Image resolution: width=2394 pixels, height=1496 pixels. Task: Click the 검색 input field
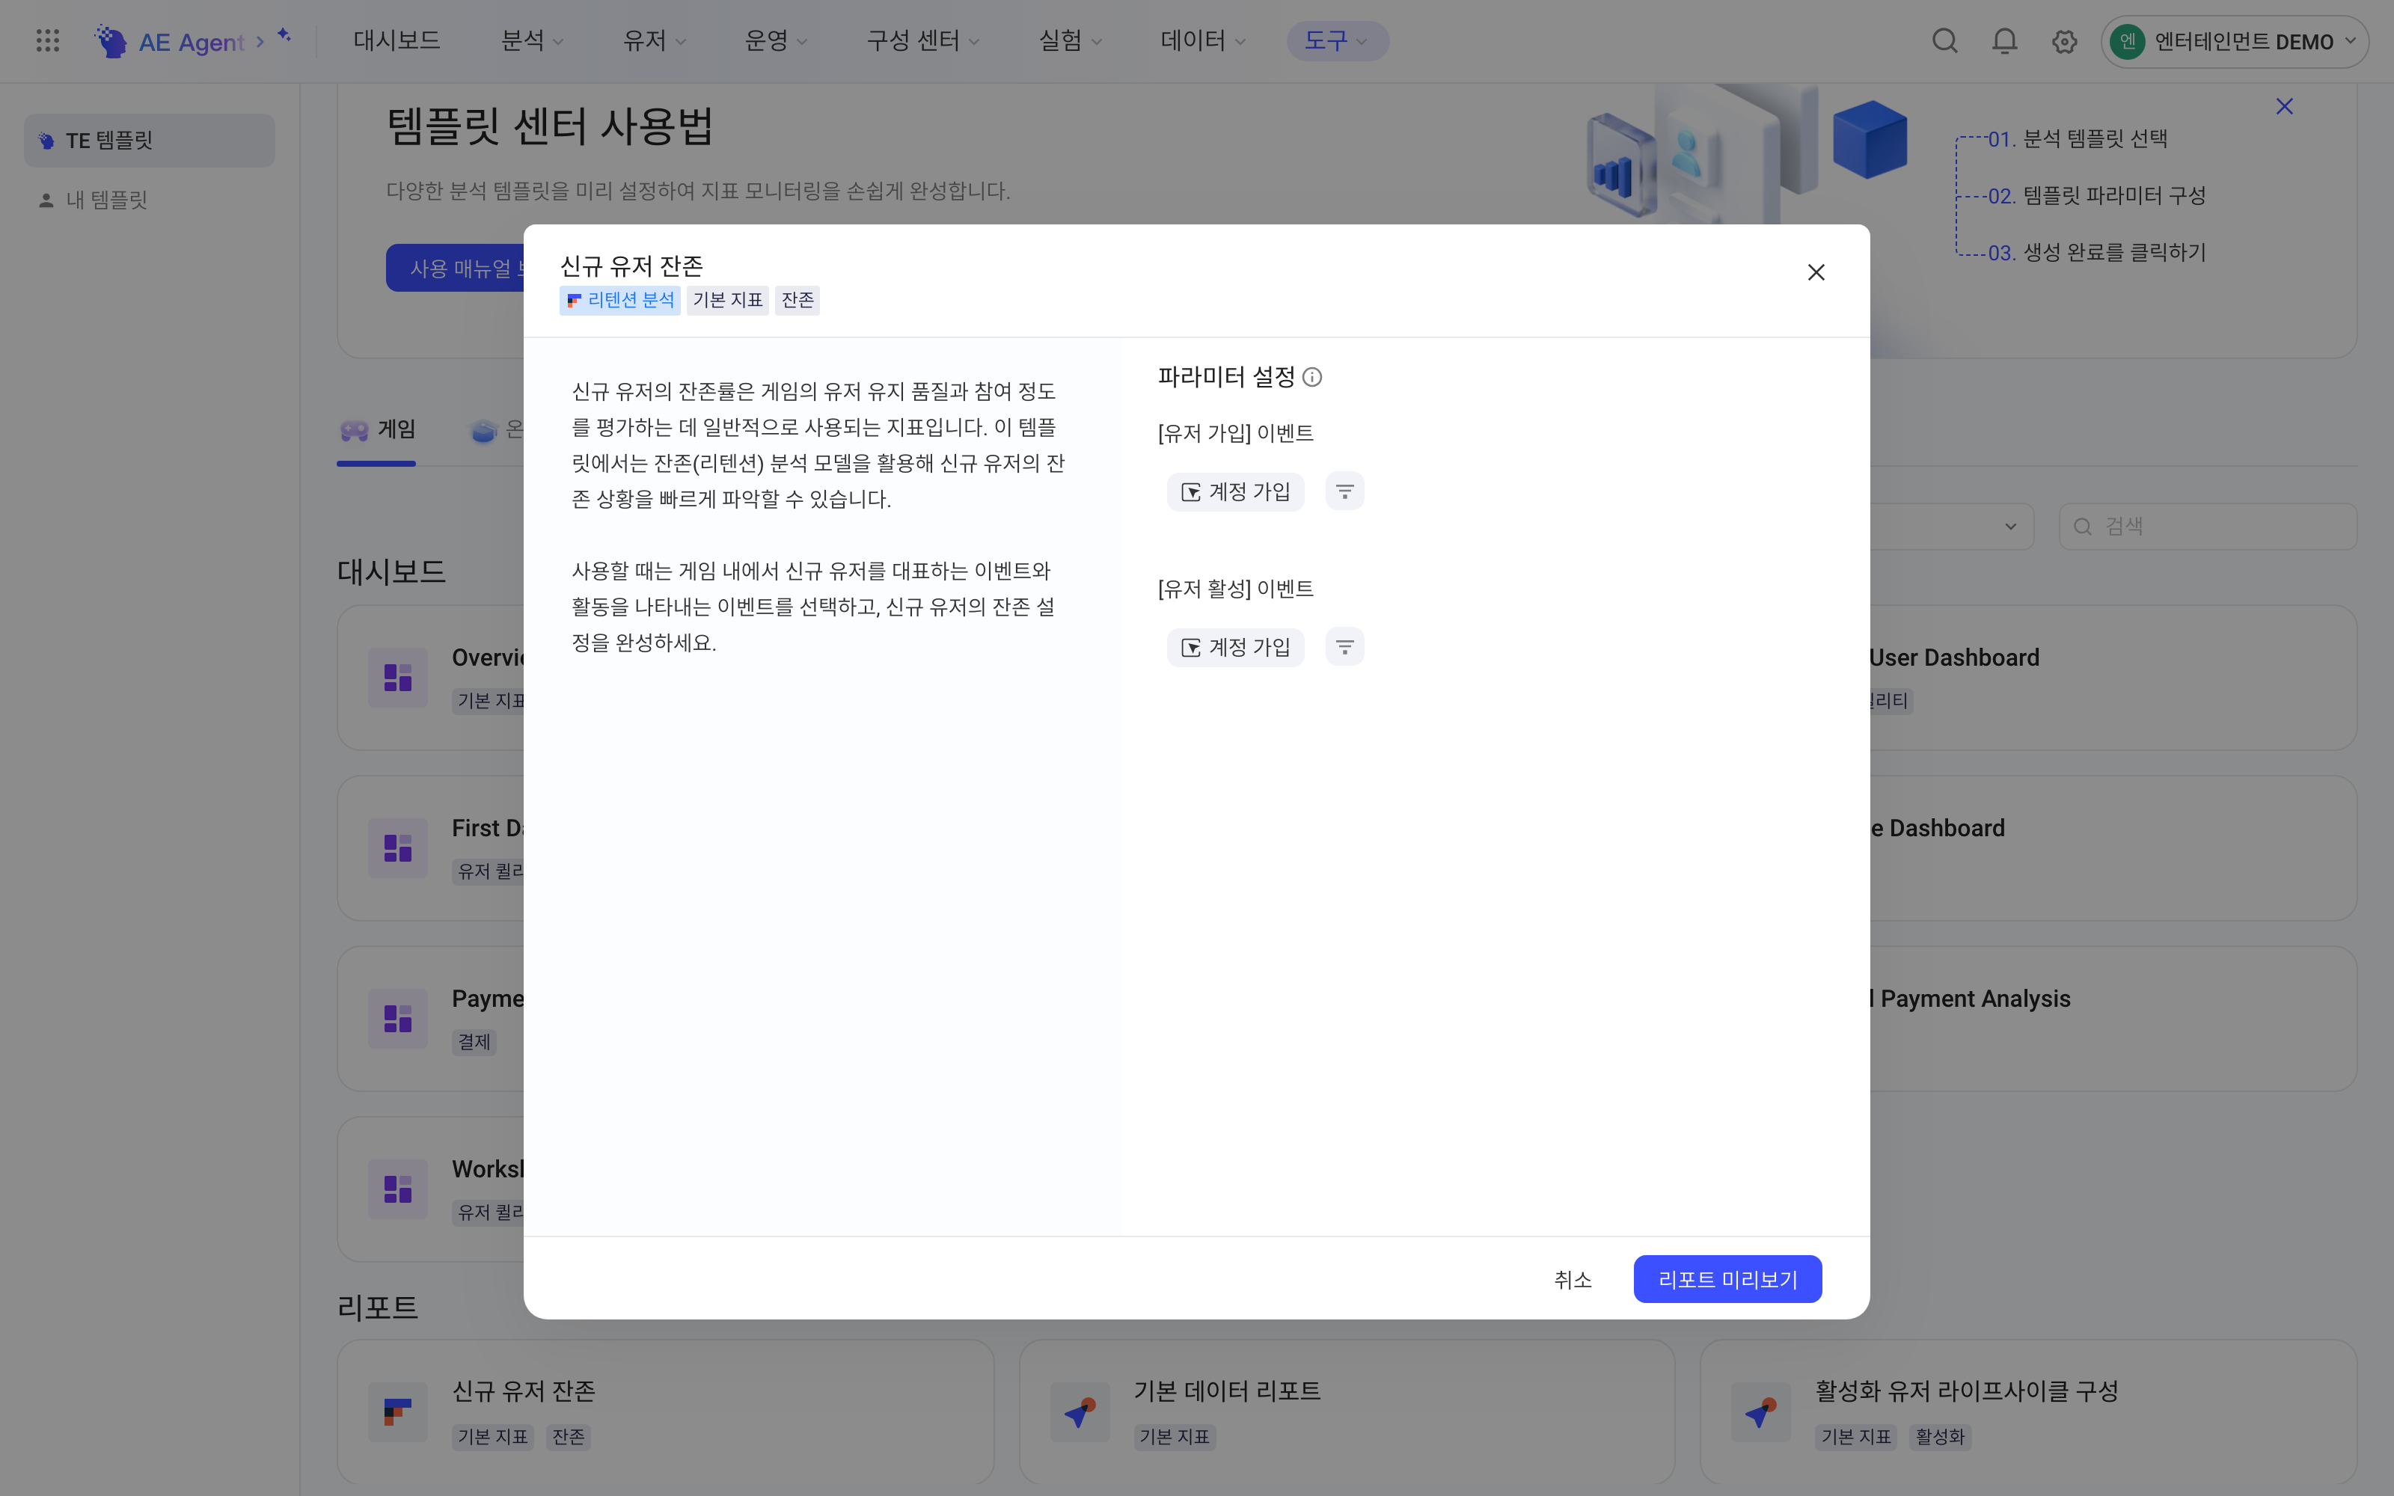[2208, 527]
